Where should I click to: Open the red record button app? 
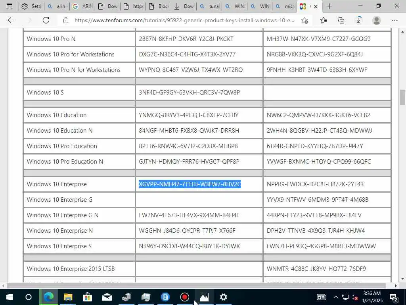185,297
